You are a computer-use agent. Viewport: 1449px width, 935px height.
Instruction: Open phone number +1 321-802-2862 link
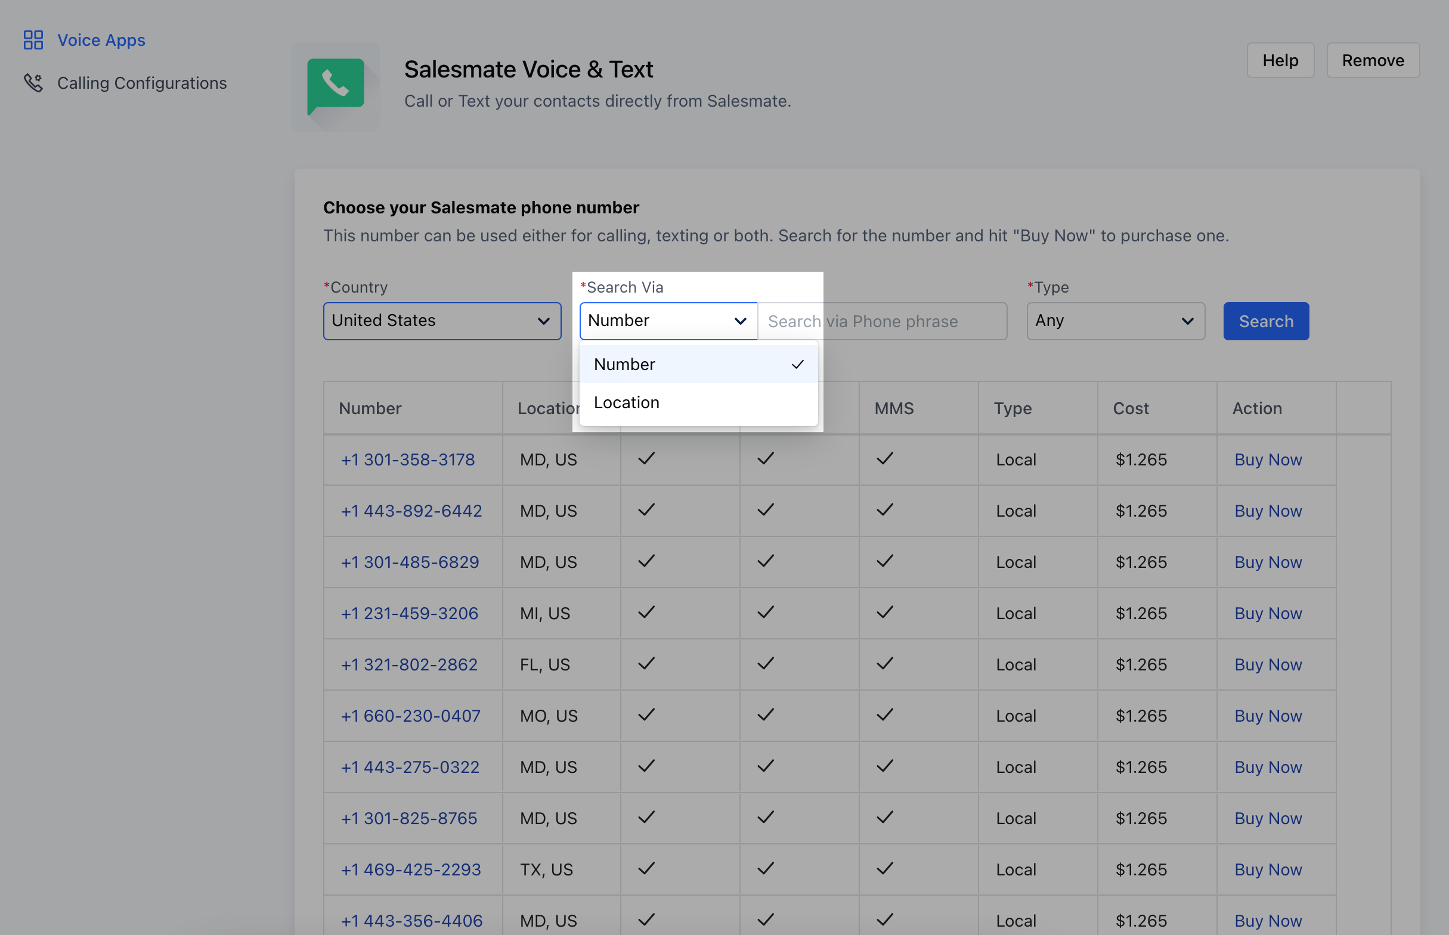click(x=409, y=664)
